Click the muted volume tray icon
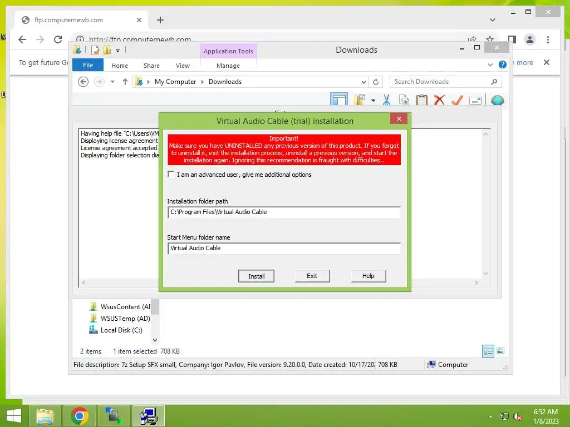The height and width of the screenshot is (427, 570). pos(517,416)
